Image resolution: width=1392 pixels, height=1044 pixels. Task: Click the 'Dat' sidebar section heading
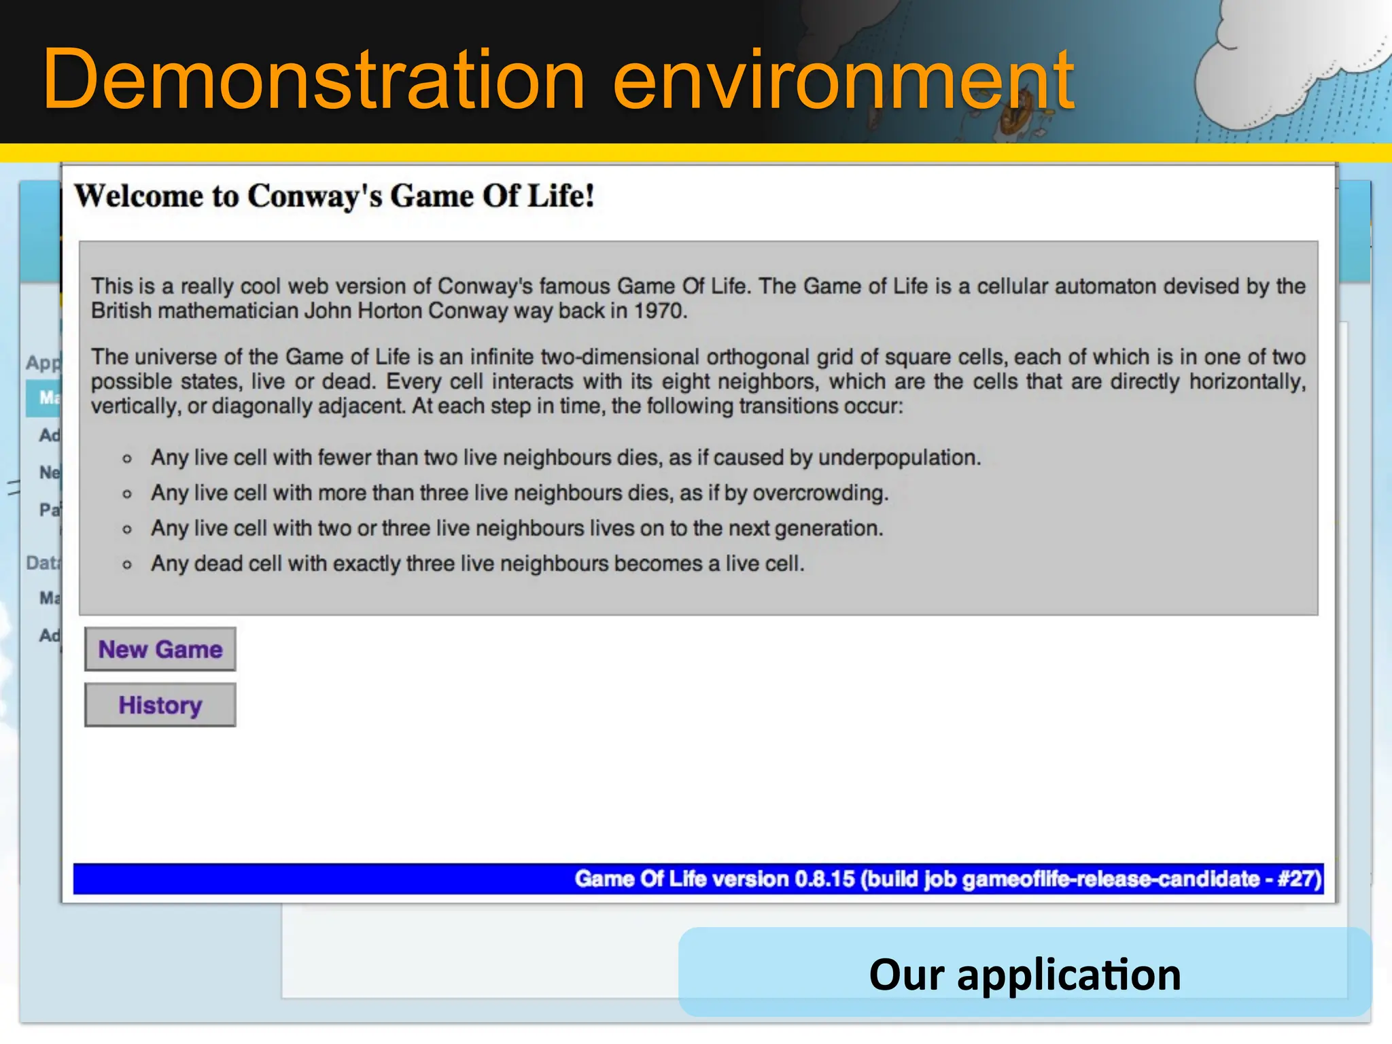(42, 563)
